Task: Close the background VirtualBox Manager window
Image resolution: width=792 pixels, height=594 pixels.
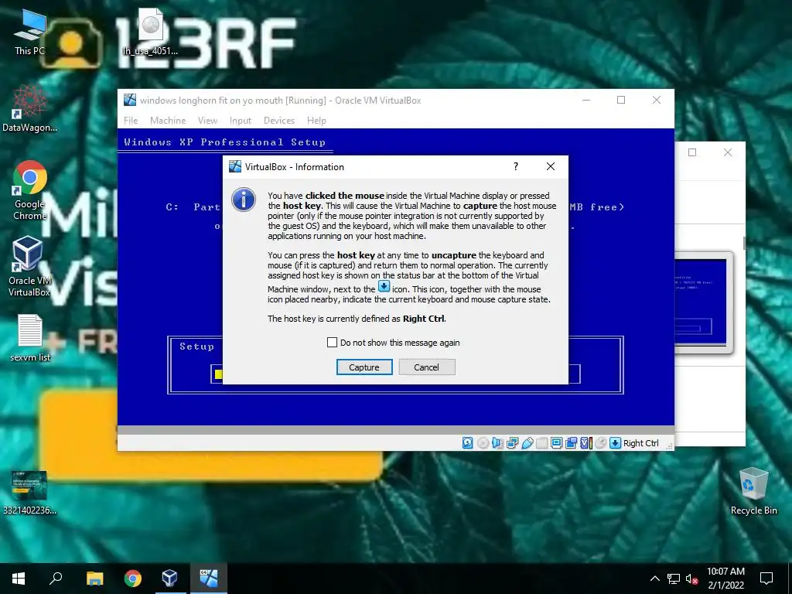Action: [x=727, y=152]
